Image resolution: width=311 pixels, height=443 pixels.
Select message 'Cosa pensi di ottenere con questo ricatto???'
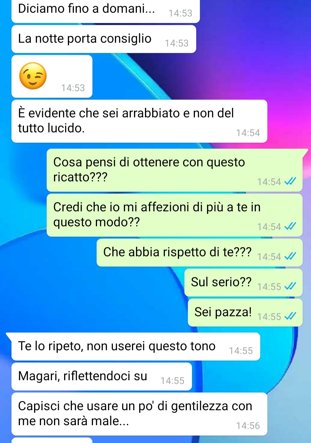tap(174, 170)
